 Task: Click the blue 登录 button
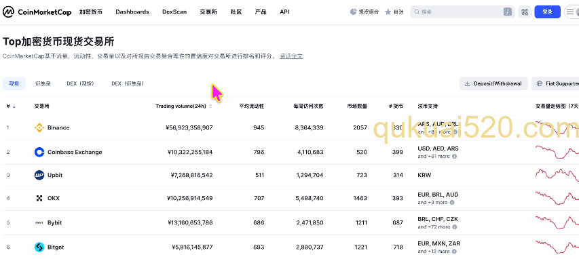(547, 12)
